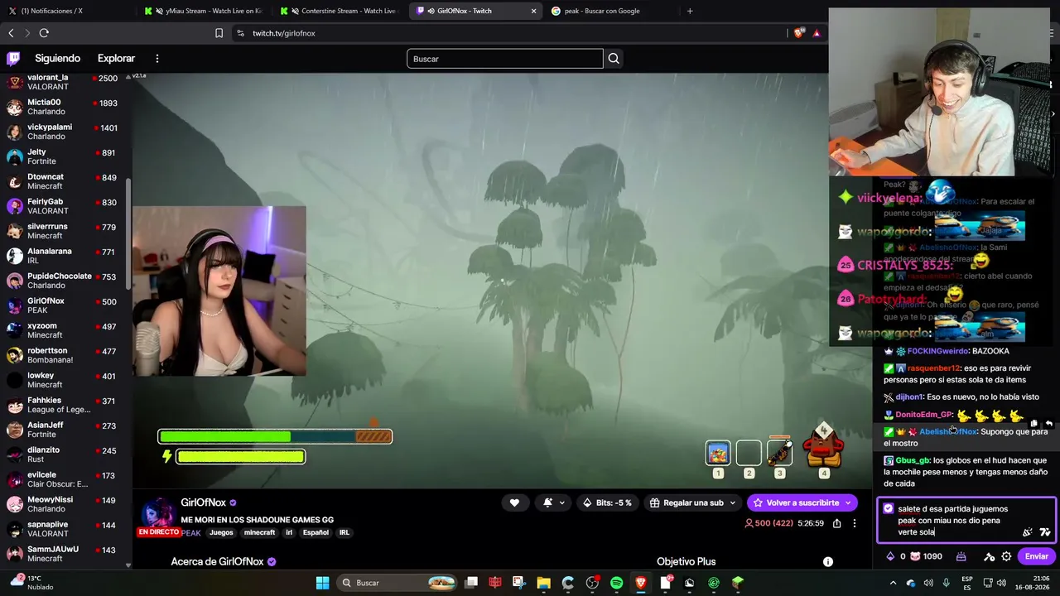The height and width of the screenshot is (596, 1060).
Task: Open PupideChocolate channel in sidebar
Action: pyautogui.click(x=65, y=281)
